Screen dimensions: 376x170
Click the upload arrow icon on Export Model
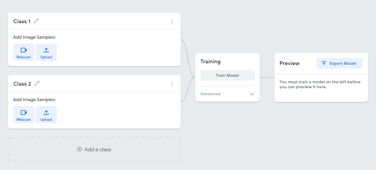[x=324, y=63]
